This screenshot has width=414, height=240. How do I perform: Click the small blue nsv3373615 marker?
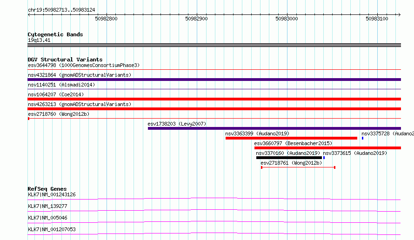coord(324,158)
